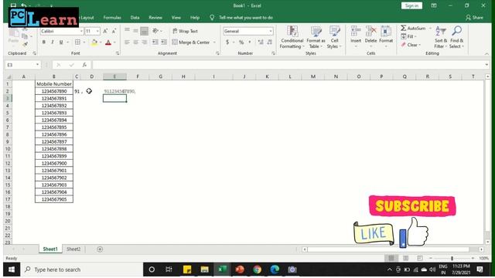Switch to Page Layout view

pyautogui.click(x=405, y=258)
